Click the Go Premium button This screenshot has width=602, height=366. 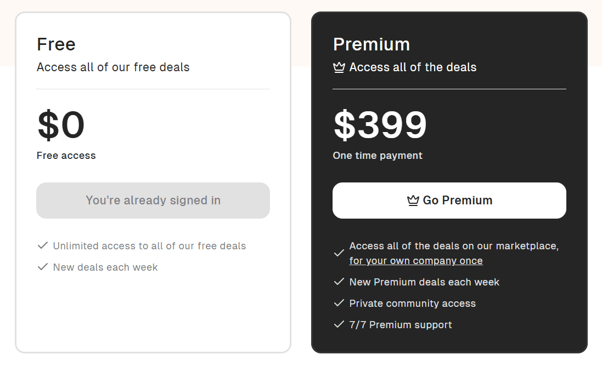(449, 201)
